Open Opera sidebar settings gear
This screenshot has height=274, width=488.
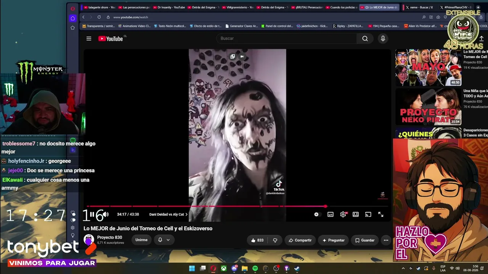72,228
